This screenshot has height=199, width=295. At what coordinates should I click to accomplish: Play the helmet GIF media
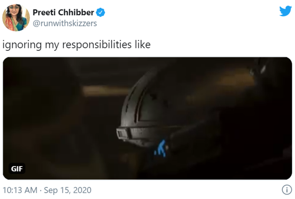click(147, 118)
